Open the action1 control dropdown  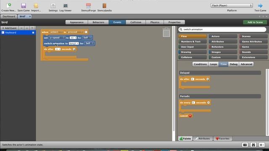click(56, 32)
